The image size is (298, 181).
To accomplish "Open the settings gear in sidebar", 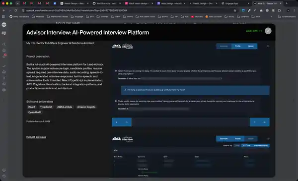I will click(x=4, y=90).
